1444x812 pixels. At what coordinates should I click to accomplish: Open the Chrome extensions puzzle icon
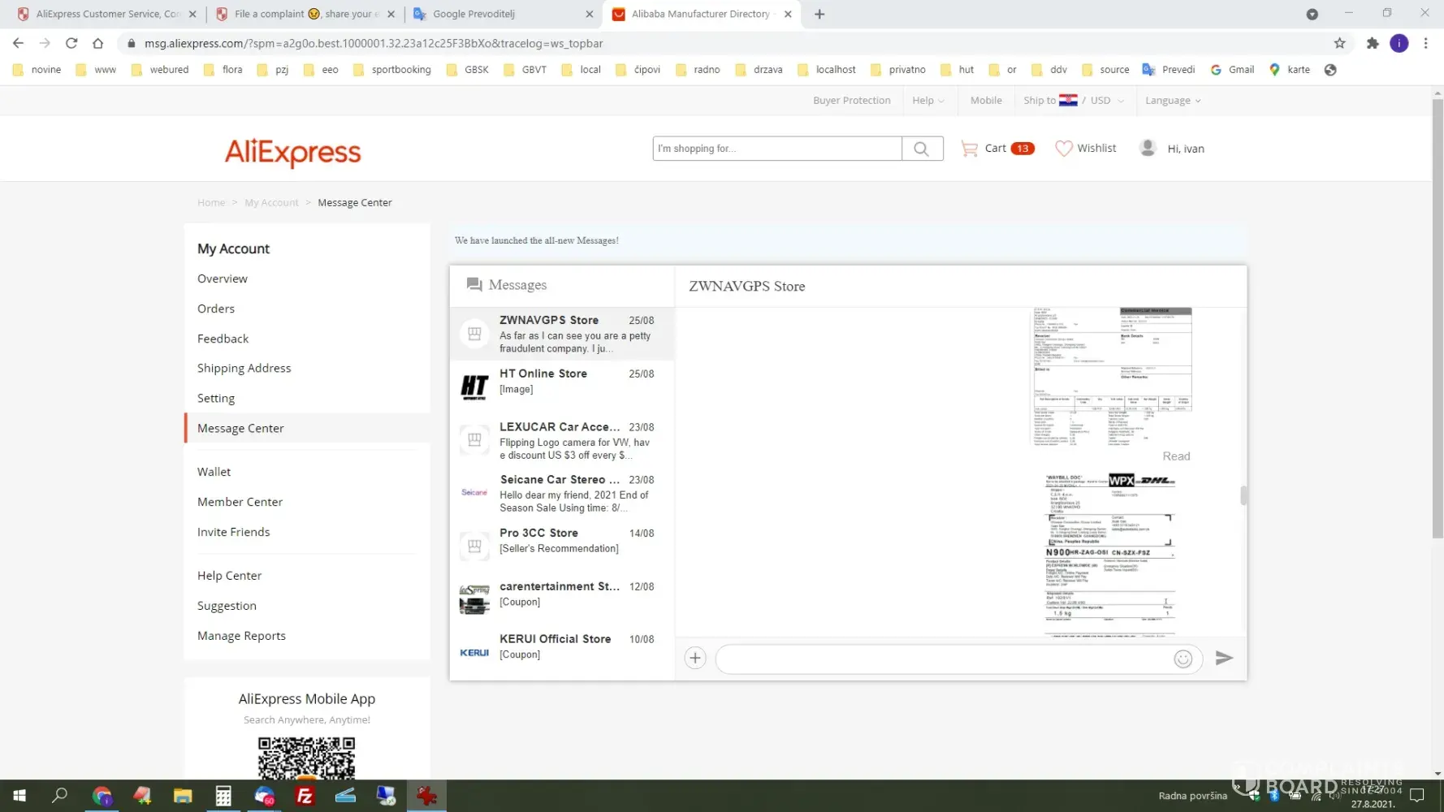click(x=1372, y=43)
